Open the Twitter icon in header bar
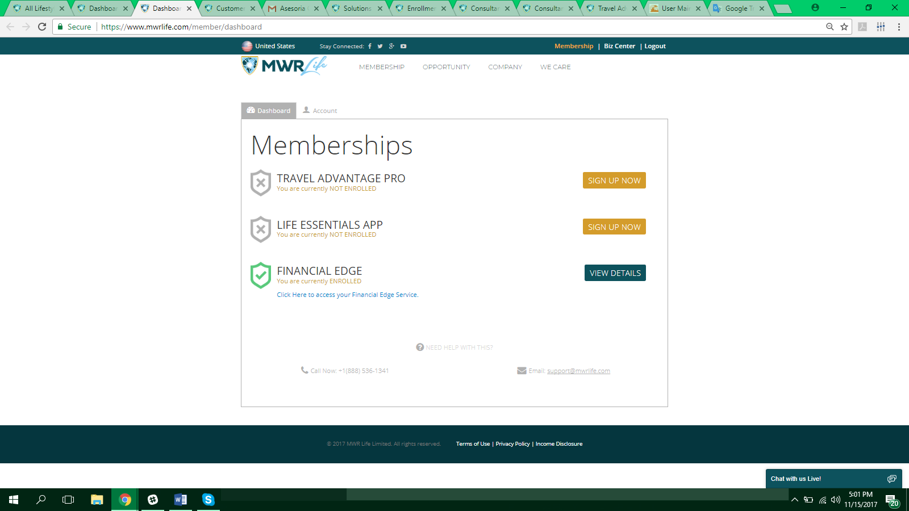The height and width of the screenshot is (511, 909). click(x=380, y=47)
